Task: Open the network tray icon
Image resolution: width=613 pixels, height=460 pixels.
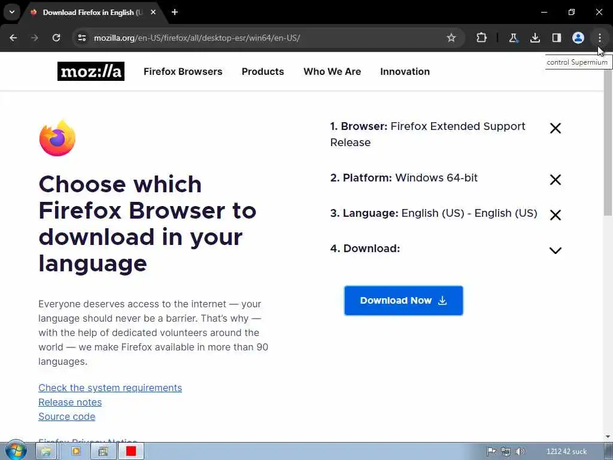Action: (506, 452)
